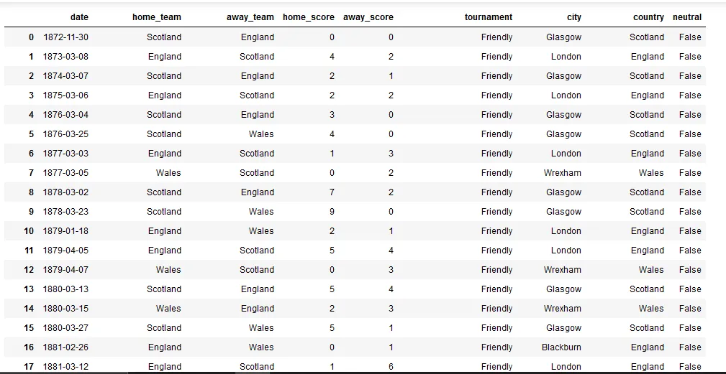Select the Blackburn city cell
Viewport: 726px width, 374px height.
pyautogui.click(x=561, y=347)
